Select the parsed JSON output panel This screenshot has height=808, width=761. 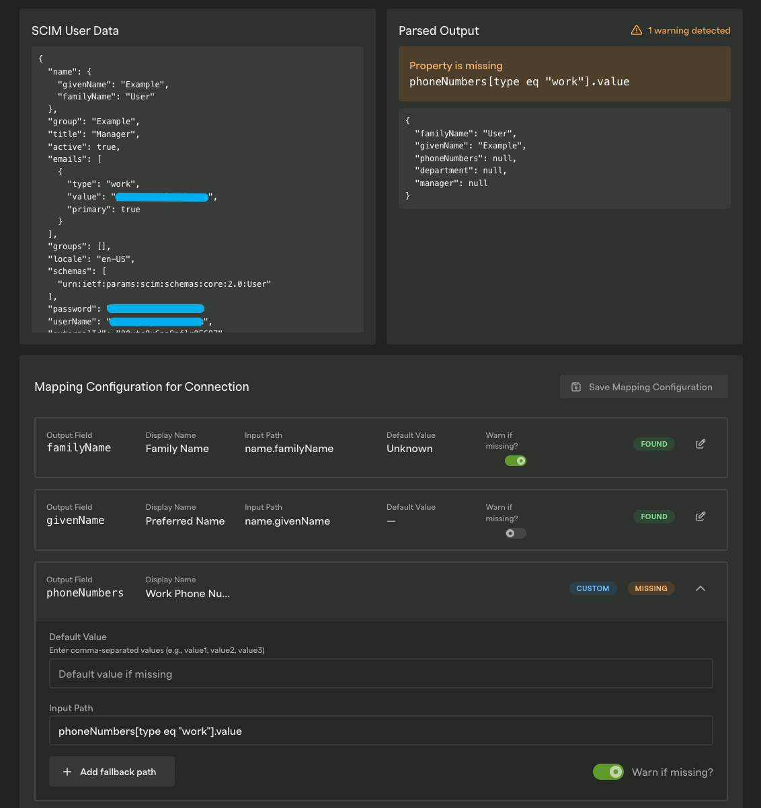[565, 158]
